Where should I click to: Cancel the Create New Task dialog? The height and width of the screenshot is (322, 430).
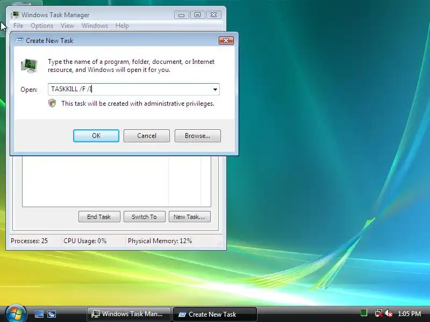tap(146, 136)
